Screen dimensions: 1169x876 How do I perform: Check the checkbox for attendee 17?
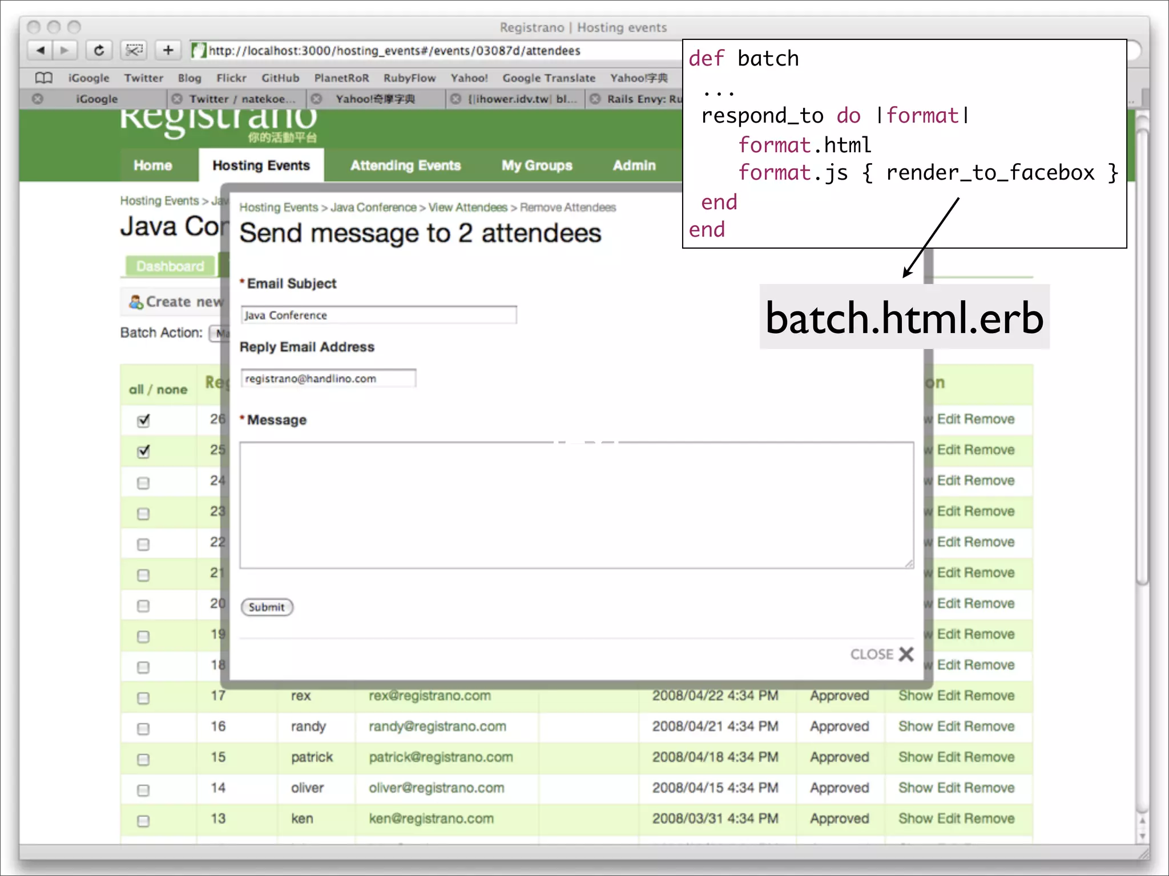coord(143,698)
